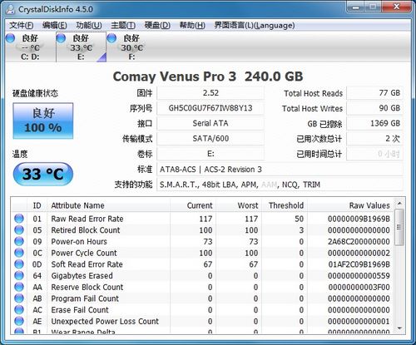Click the power-on count value 2 次
The width and height of the screenshot is (416, 345).
pyautogui.click(x=374, y=139)
